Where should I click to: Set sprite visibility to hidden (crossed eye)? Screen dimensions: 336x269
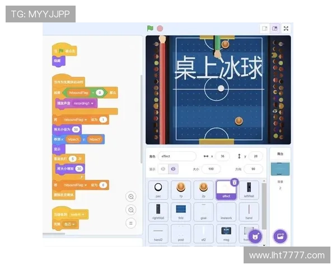173,169
